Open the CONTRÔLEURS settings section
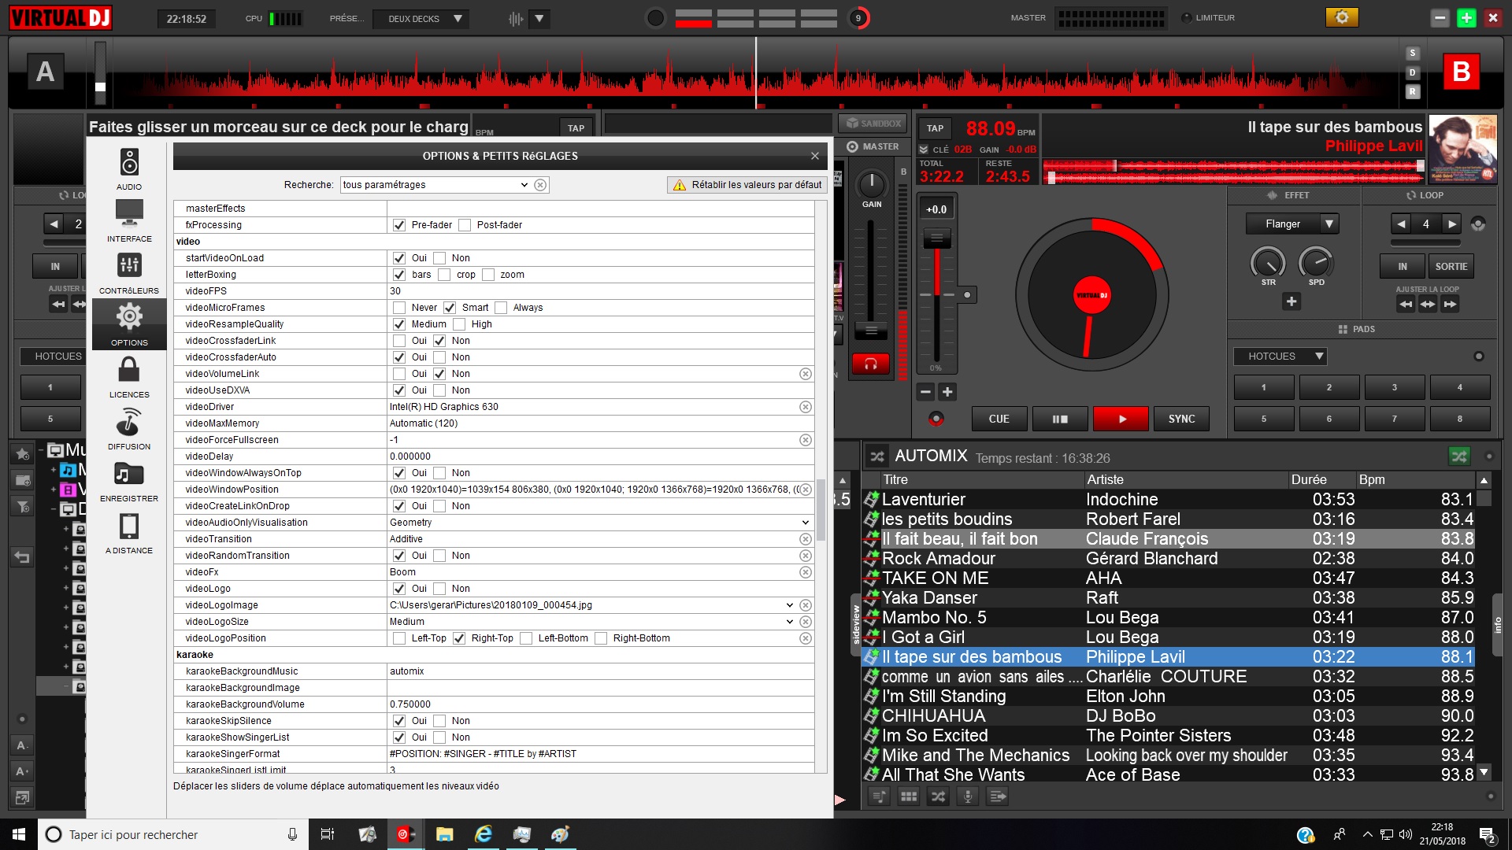Image resolution: width=1512 pixels, height=850 pixels. [x=129, y=272]
